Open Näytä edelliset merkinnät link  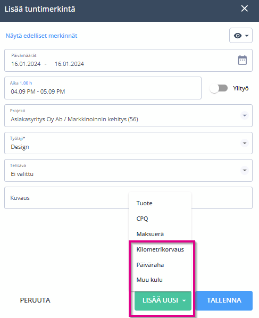tap(41, 36)
